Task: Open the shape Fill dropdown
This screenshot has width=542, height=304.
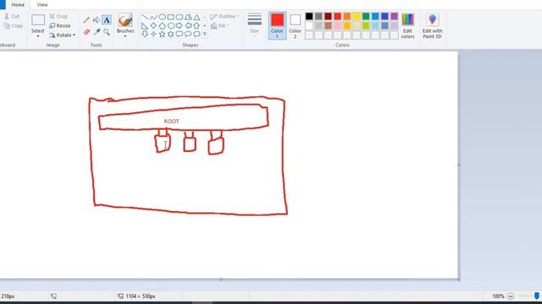Action: tap(220, 25)
